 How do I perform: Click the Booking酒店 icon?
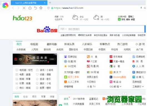point(111,77)
